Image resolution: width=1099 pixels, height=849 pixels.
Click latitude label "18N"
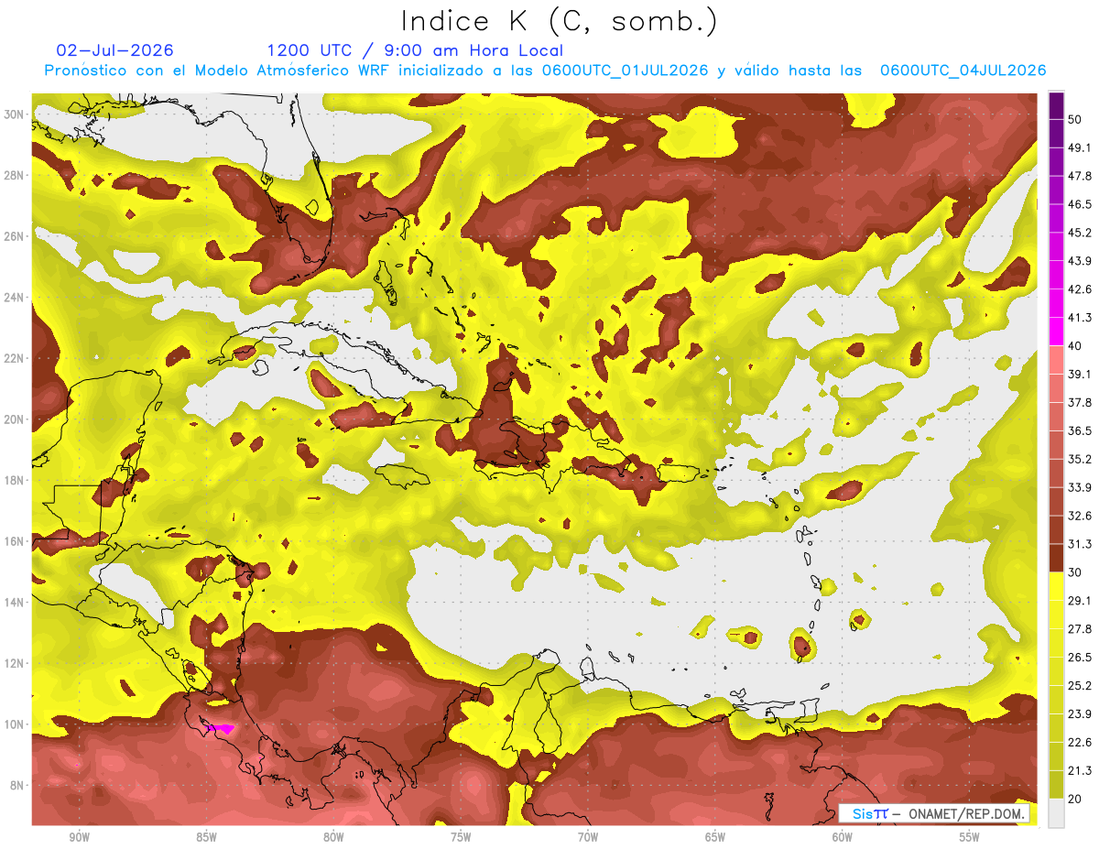click(x=13, y=480)
